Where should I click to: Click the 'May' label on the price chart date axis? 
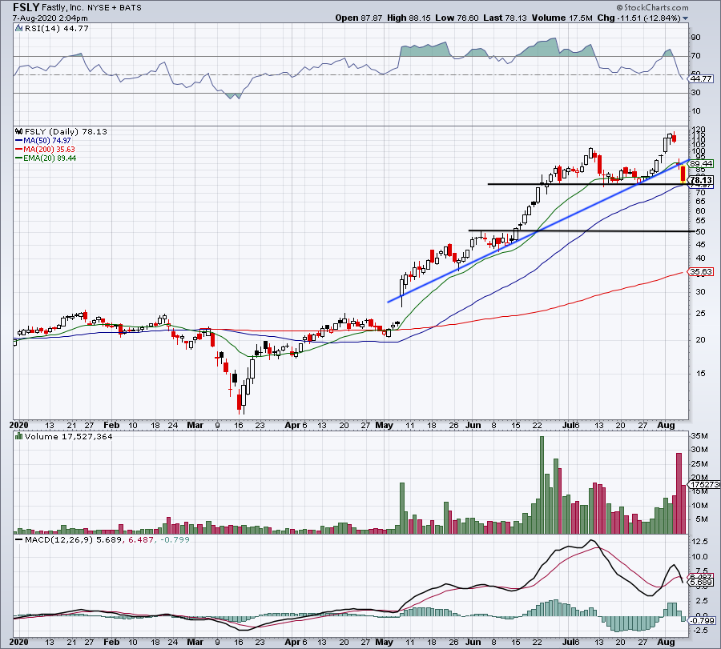384,425
